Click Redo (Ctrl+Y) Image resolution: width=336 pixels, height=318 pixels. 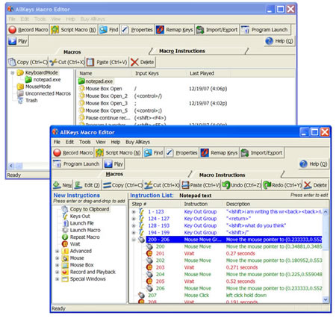pos(282,185)
